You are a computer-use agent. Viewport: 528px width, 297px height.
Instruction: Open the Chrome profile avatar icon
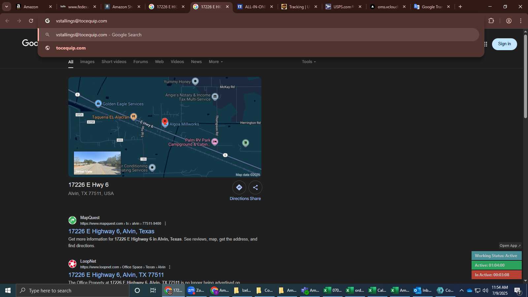pyautogui.click(x=509, y=21)
